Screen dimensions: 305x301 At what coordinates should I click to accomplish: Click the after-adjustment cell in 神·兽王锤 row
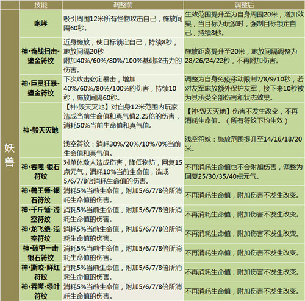(x=244, y=195)
